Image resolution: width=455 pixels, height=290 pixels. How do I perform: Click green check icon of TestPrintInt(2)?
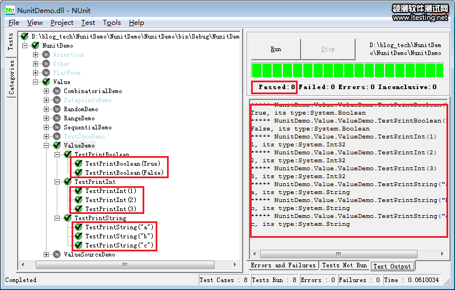(x=78, y=200)
